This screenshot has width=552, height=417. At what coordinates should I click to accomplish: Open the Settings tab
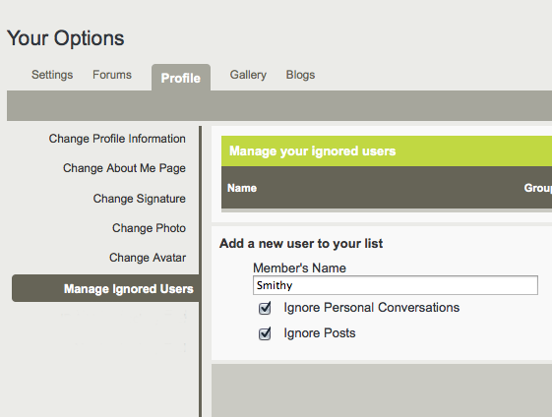(x=52, y=75)
